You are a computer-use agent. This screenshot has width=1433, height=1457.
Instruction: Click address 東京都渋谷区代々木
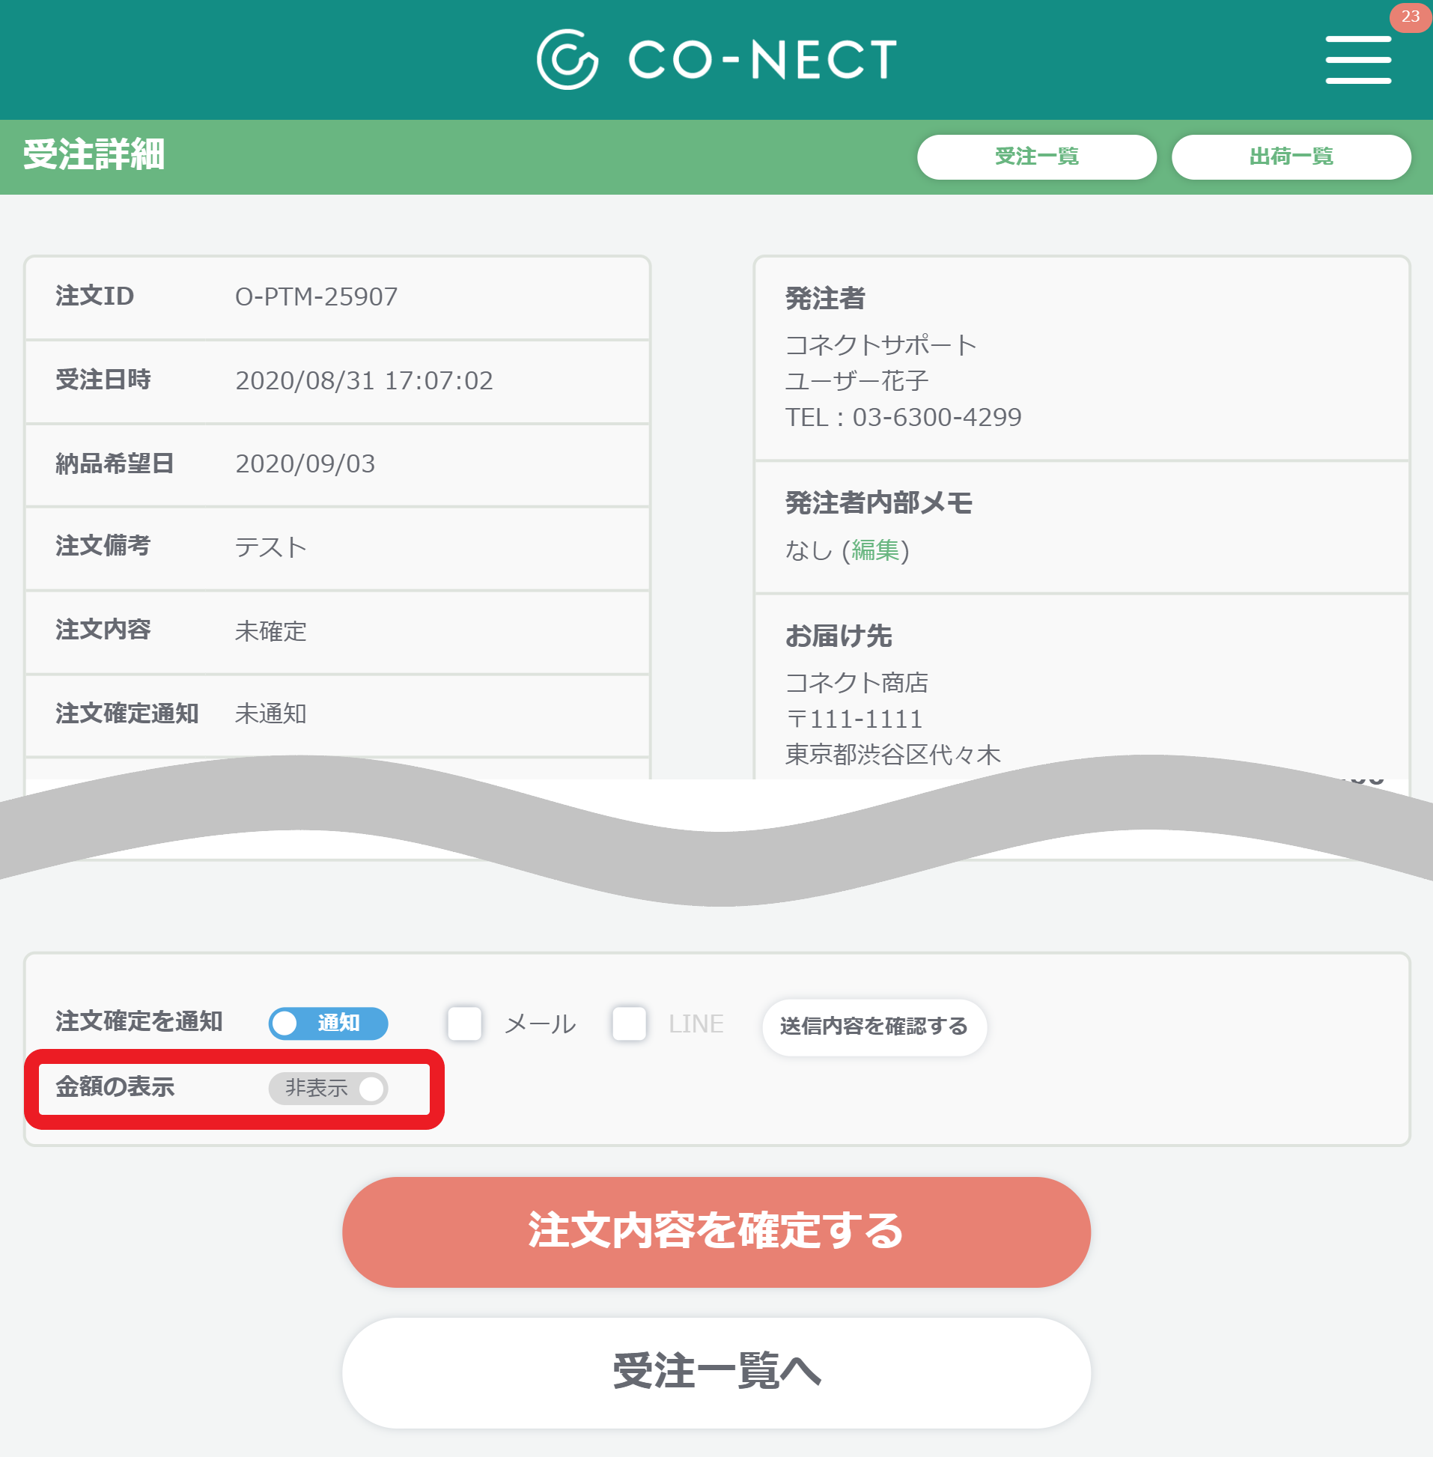click(x=892, y=755)
